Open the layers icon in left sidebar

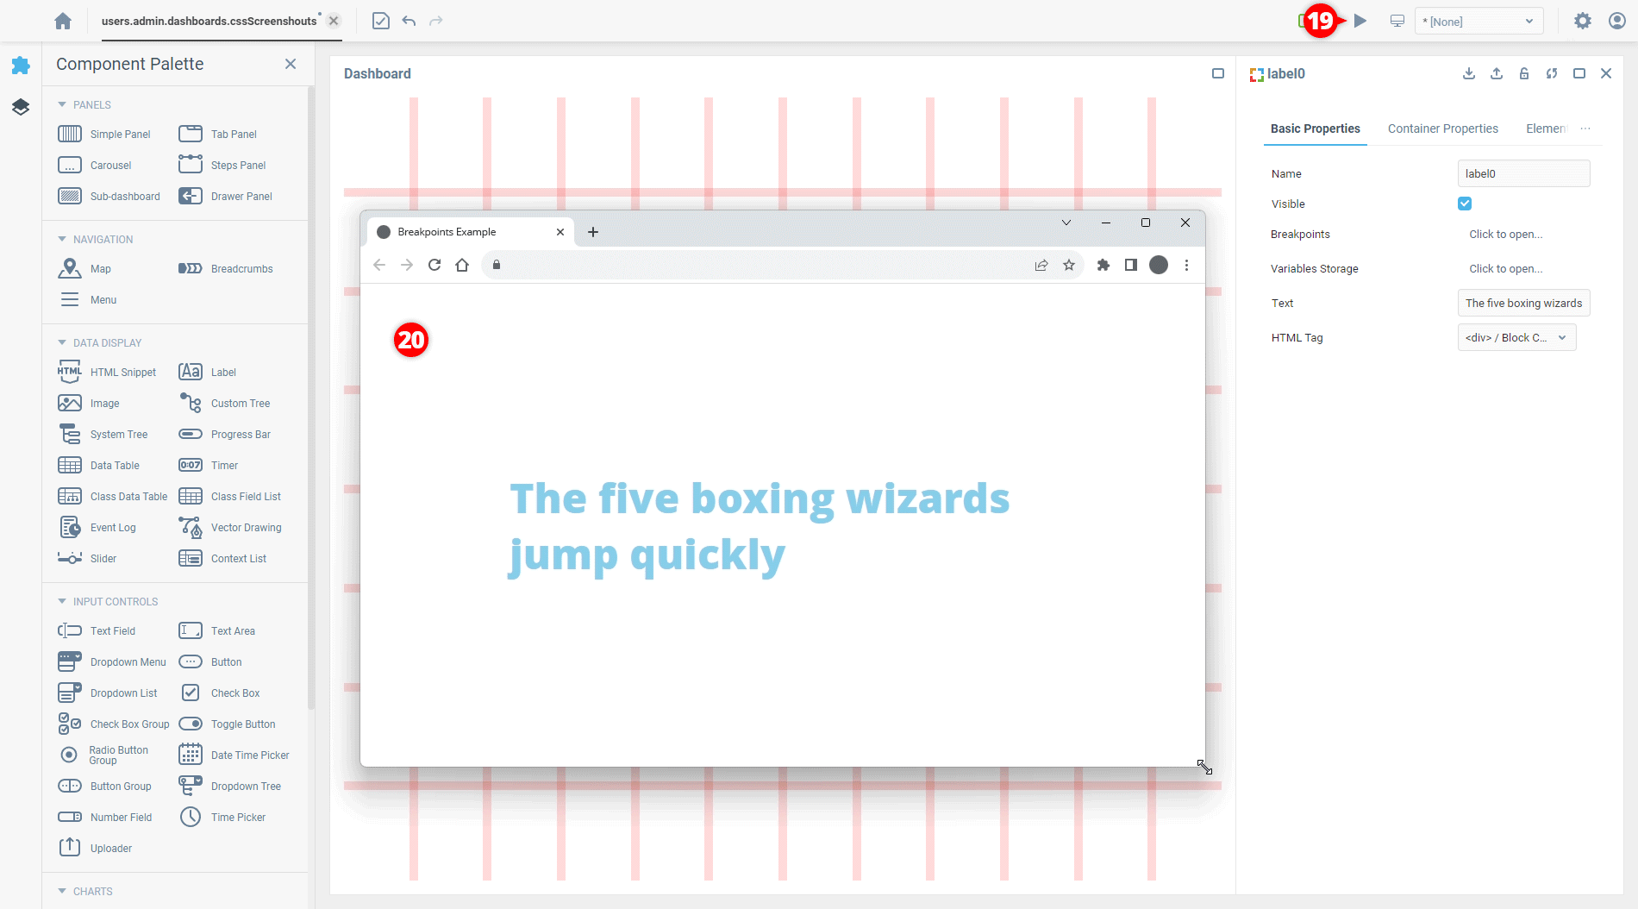coord(21,107)
